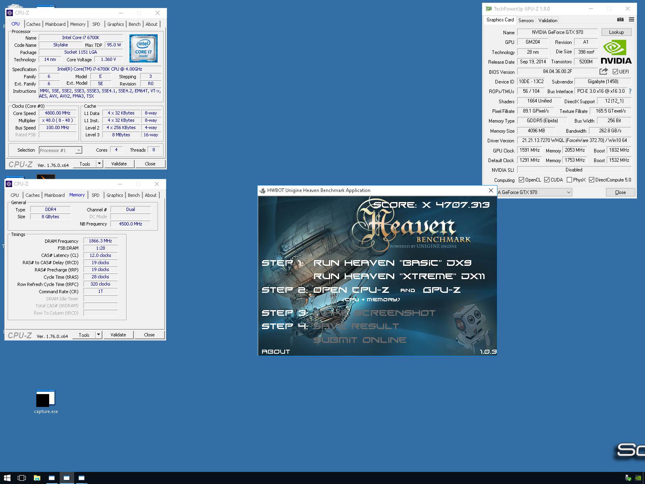The image size is (645, 484).
Task: Click the DRAM Frequency value 1866.3 MHz
Action: point(100,241)
